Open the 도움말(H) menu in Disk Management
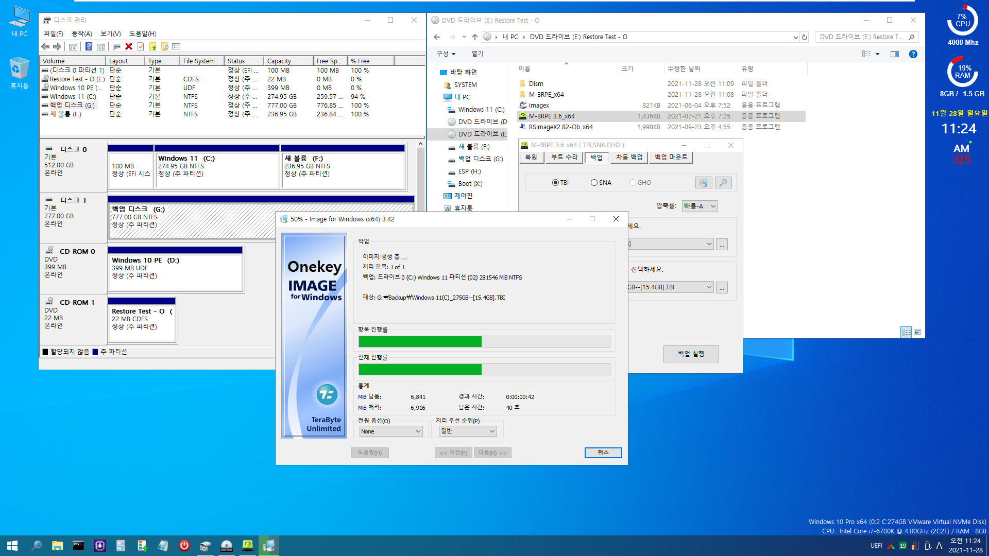This screenshot has height=556, width=989. click(143, 33)
